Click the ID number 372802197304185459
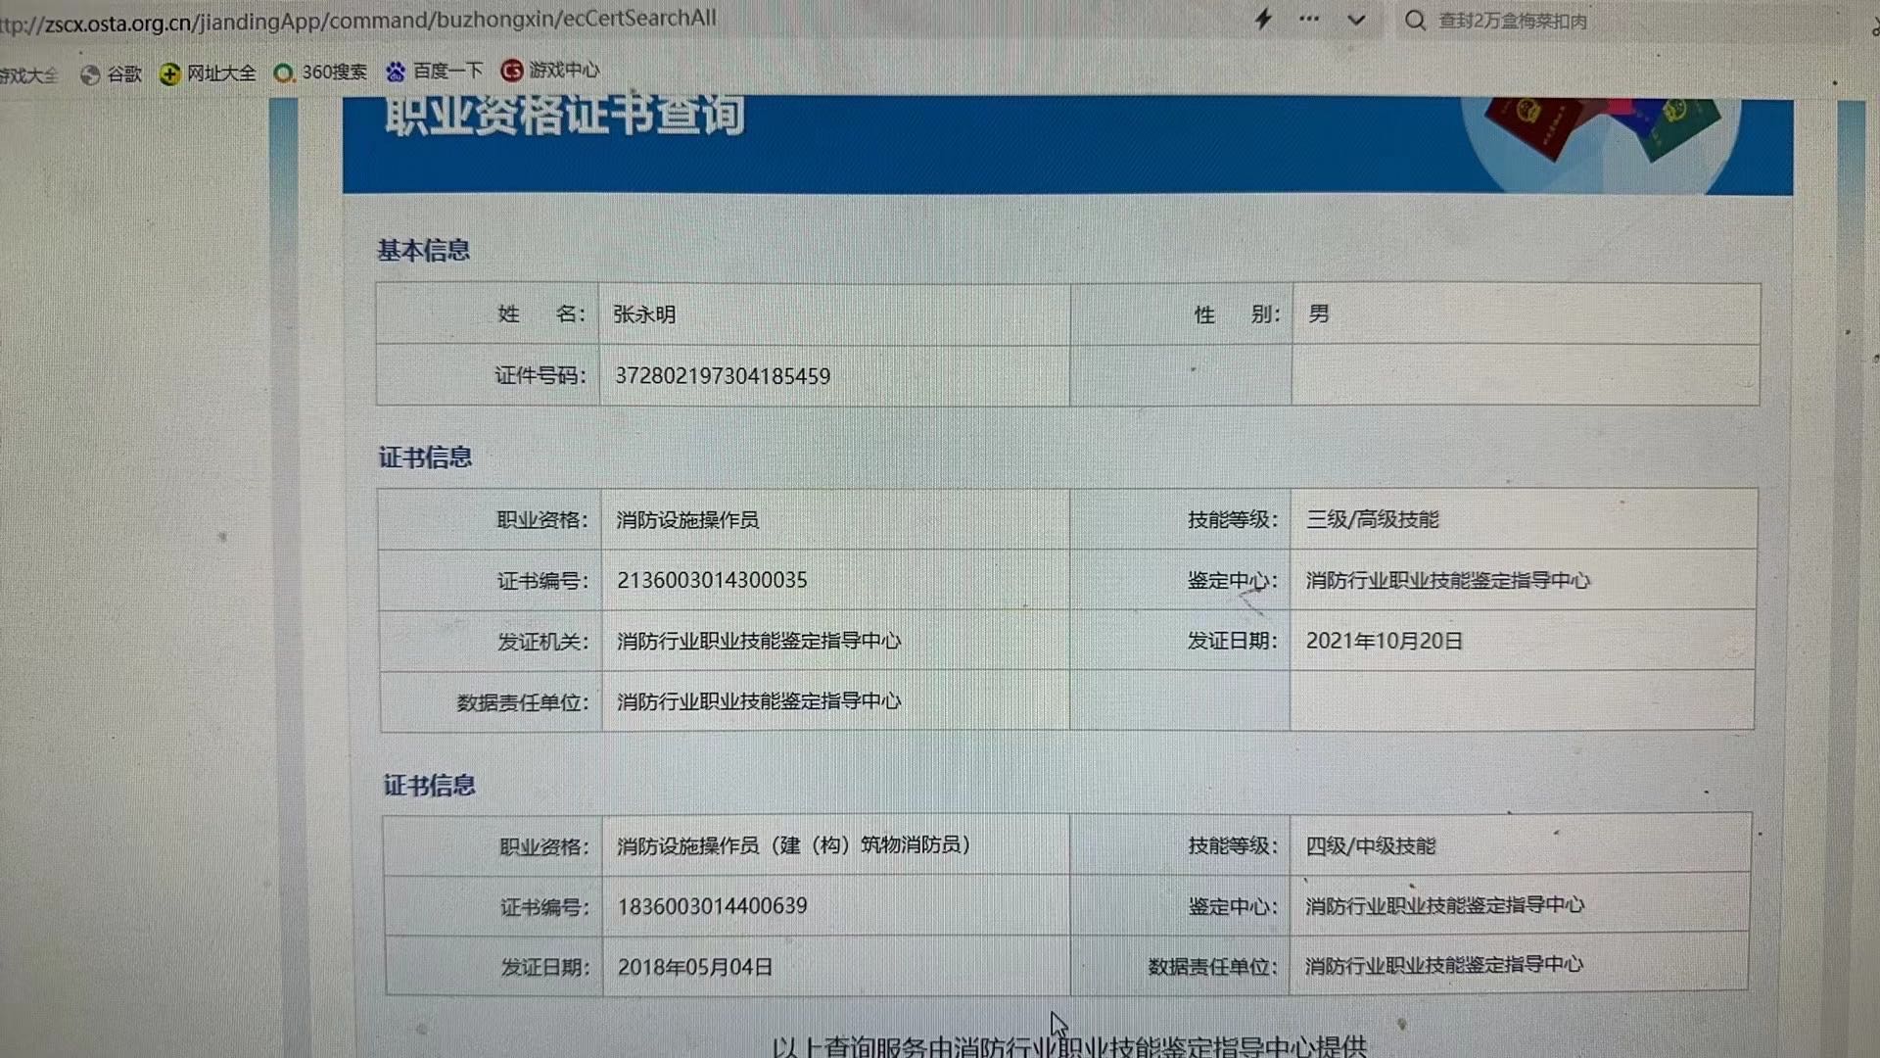1880x1058 pixels. point(723,376)
